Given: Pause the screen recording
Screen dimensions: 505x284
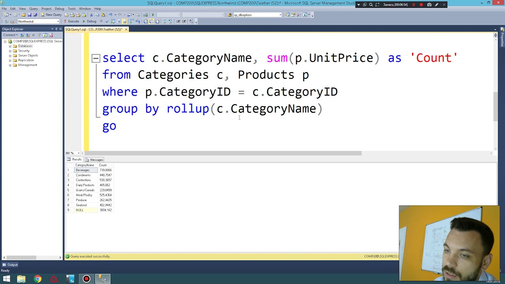Looking at the screenshot, I should click(x=413, y=5).
